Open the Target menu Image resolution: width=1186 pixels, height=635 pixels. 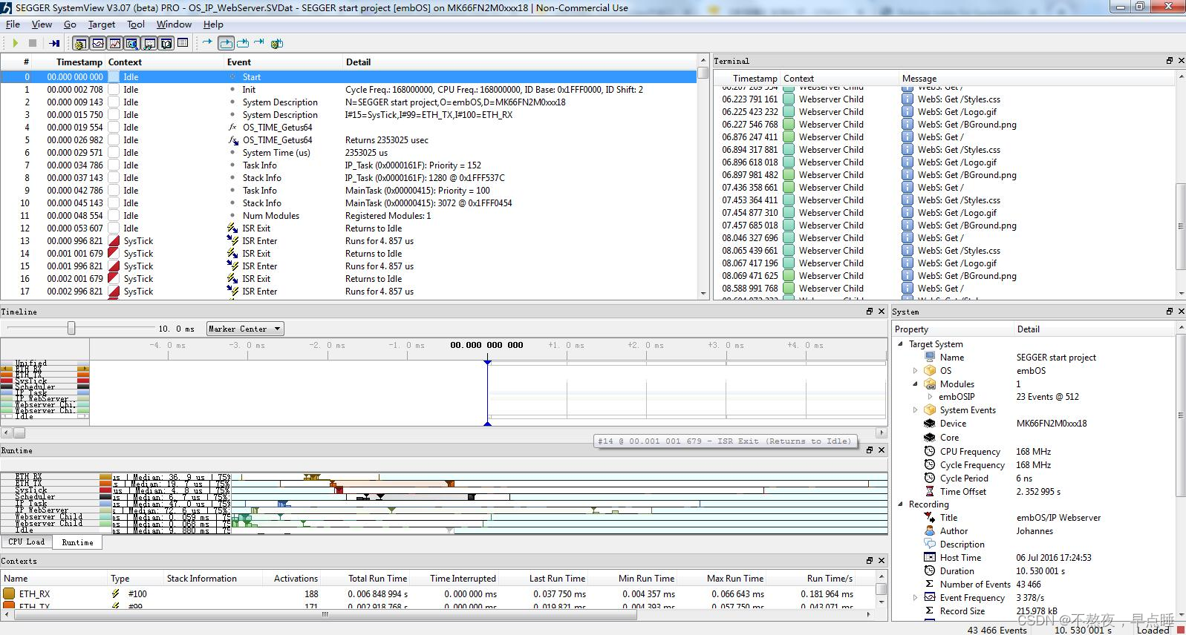click(x=102, y=24)
